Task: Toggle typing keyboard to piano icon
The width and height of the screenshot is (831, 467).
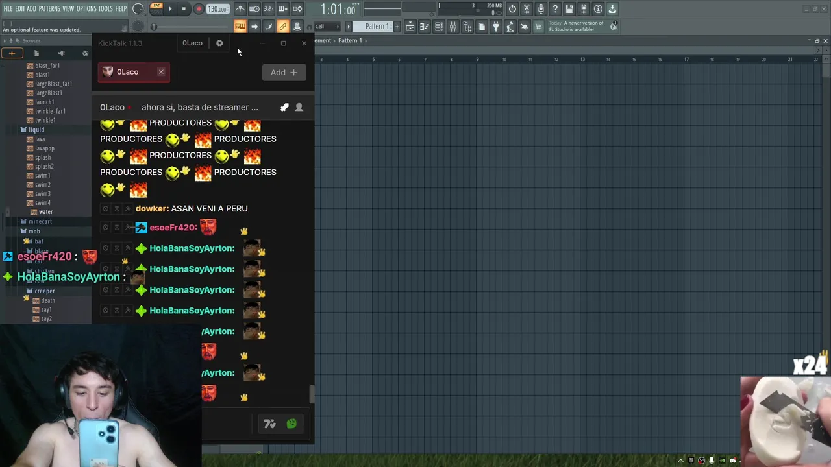Action: (x=240, y=27)
